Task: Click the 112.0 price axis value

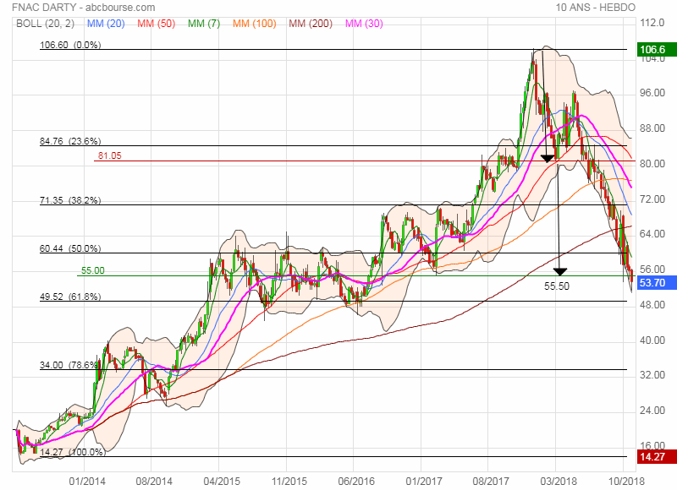Action: tap(652, 23)
